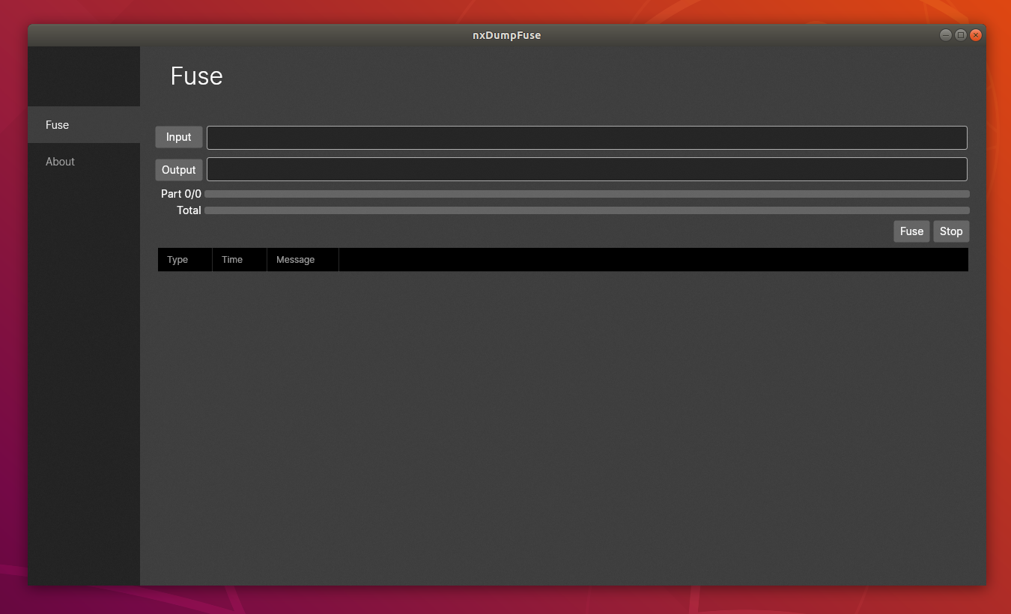The image size is (1011, 614).
Task: Minimize the nxDumpFuse window
Action: click(946, 35)
